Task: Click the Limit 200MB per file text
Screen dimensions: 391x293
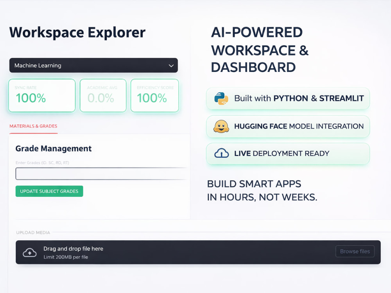Action: coord(66,257)
